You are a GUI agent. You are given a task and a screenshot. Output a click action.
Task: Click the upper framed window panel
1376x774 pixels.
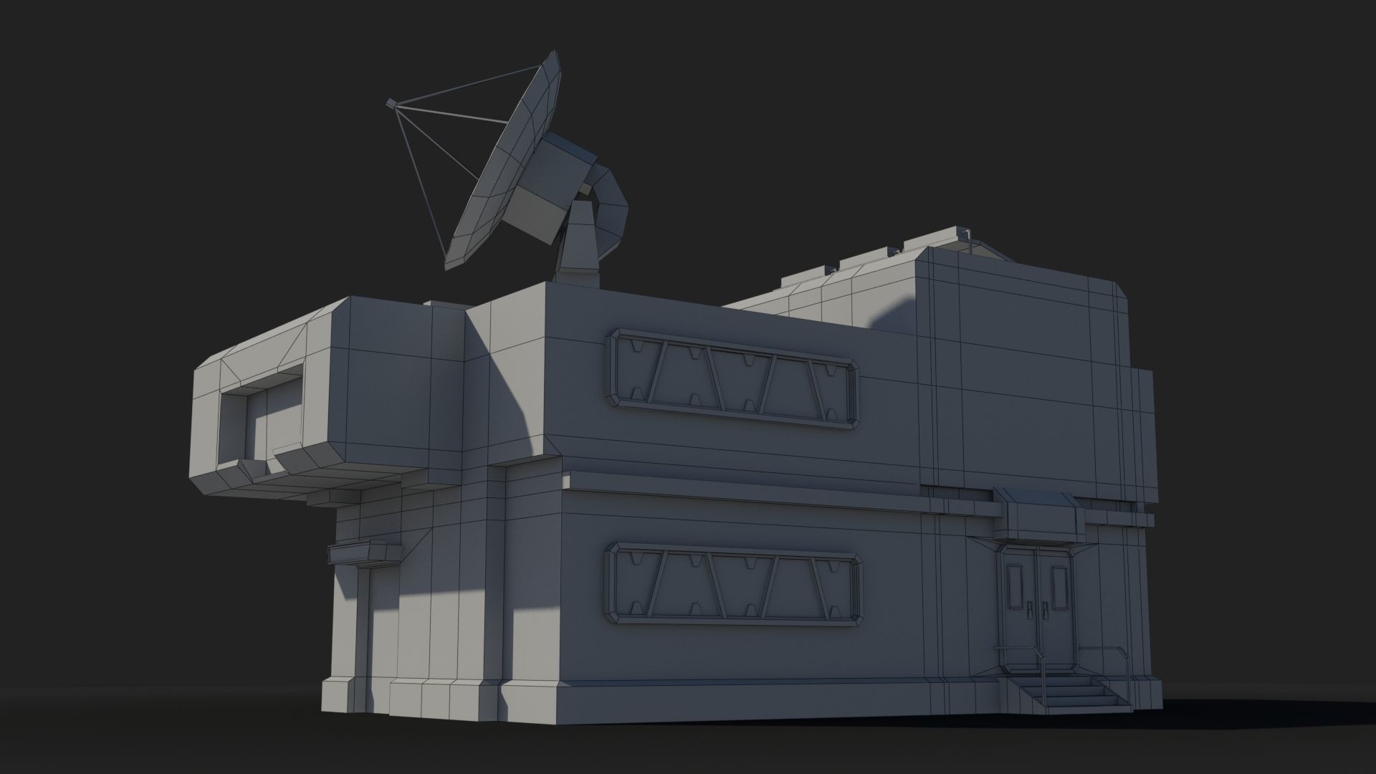pyautogui.click(x=732, y=379)
